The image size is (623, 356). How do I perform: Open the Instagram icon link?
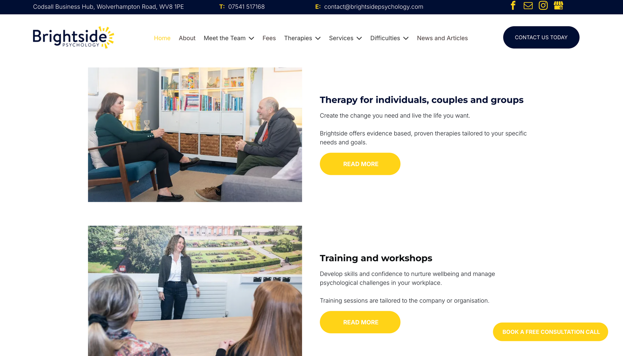[x=543, y=6]
